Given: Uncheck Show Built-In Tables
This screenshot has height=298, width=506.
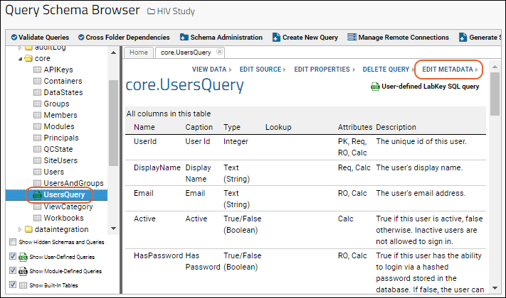Looking at the screenshot, I should click(13, 285).
